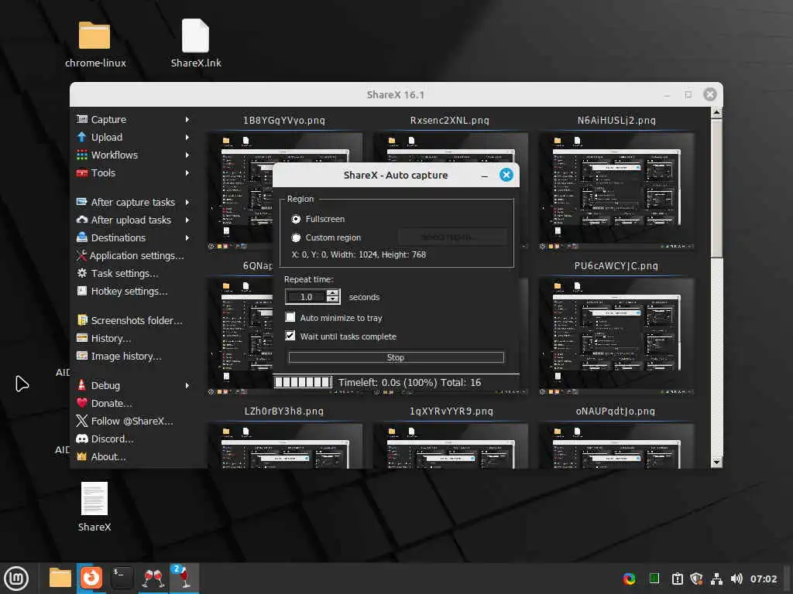Viewport: 793px width, 594px height.
Task: Expand the After capture tasks arrow
Action: click(187, 202)
